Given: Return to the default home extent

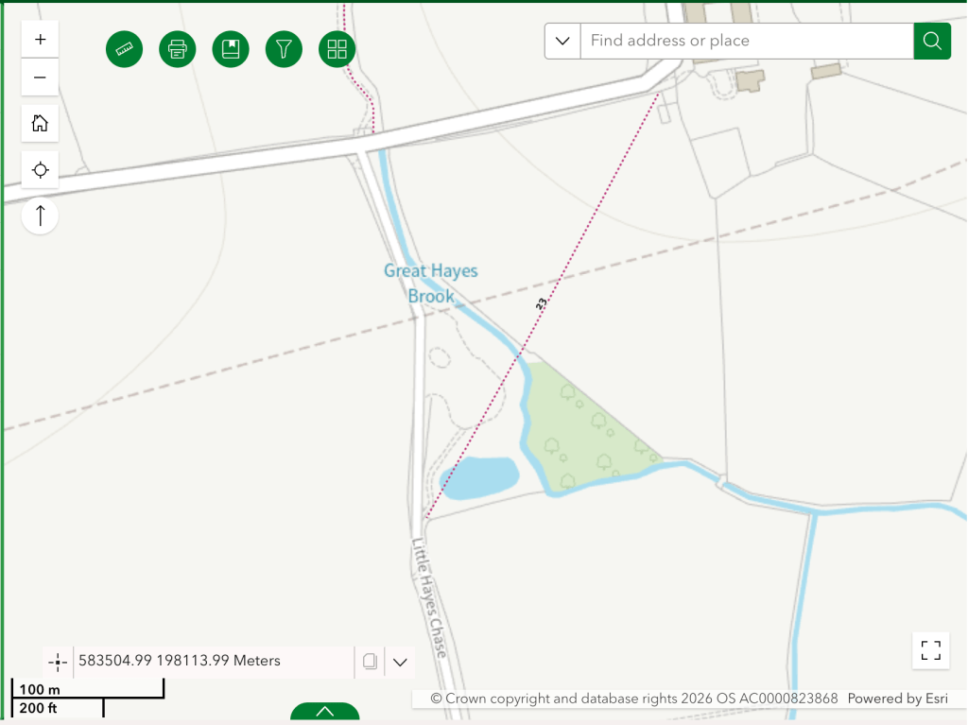Looking at the screenshot, I should click(40, 123).
